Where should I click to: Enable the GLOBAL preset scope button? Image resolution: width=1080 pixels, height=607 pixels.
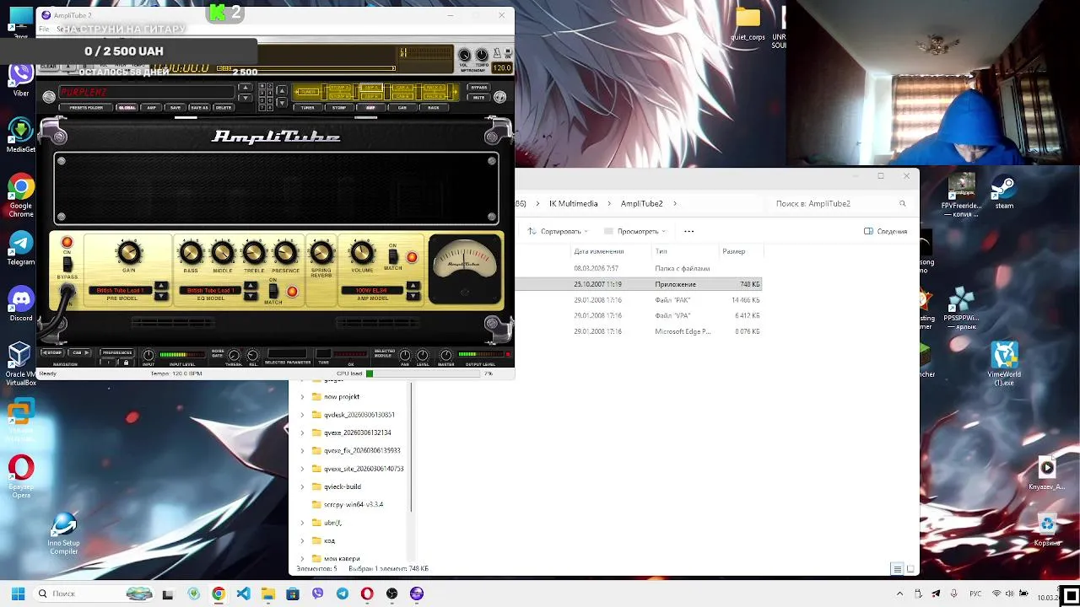(x=127, y=108)
